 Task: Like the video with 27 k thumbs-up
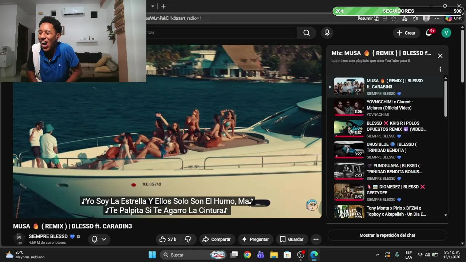pos(168,239)
